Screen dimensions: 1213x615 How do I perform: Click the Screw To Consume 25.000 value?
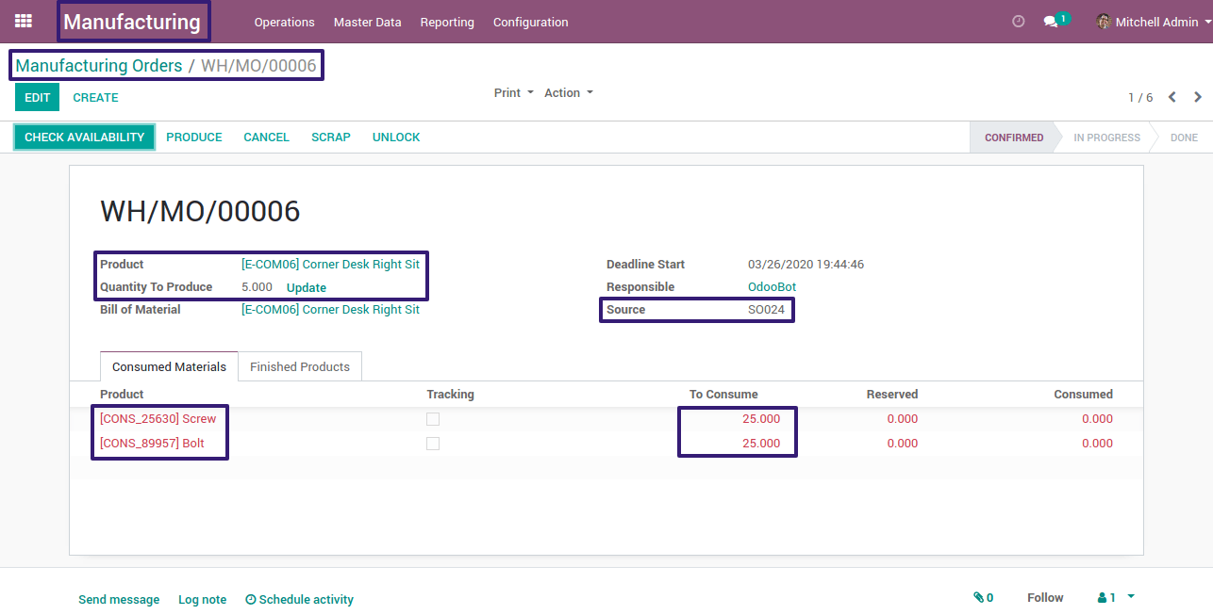tap(761, 419)
